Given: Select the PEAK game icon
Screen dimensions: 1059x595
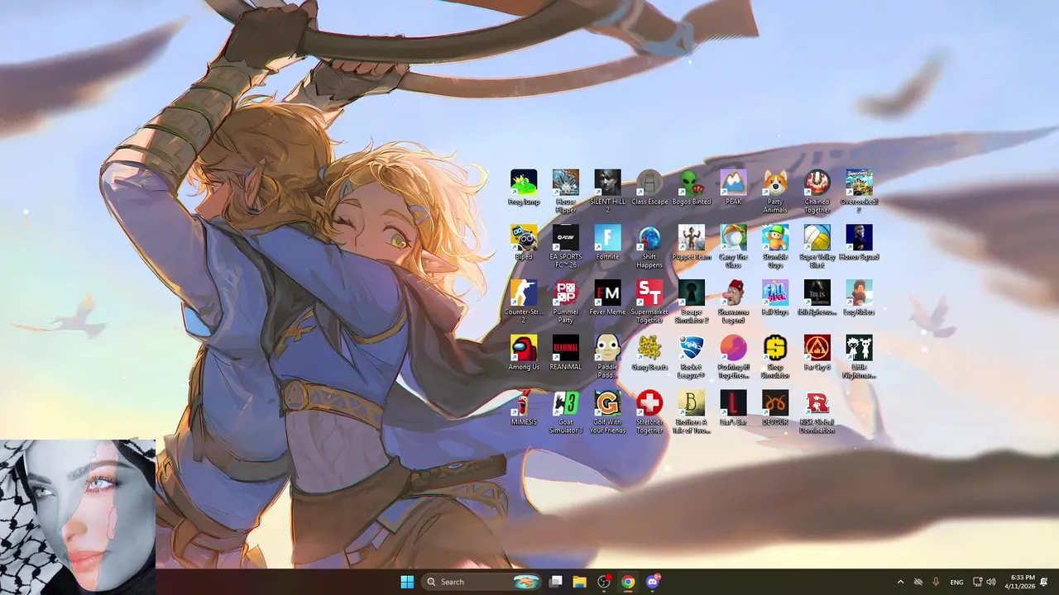Looking at the screenshot, I should pyautogui.click(x=733, y=188).
